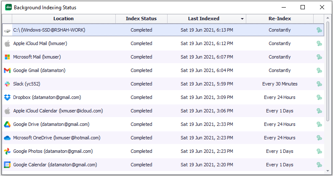333x176 pixels.
Task: Click the Google Photos pinwheel icon
Action: [7, 151]
